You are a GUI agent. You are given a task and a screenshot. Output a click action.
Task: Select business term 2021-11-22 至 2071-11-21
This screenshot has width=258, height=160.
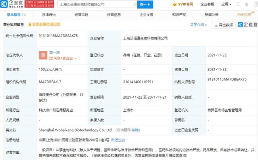point(145,97)
